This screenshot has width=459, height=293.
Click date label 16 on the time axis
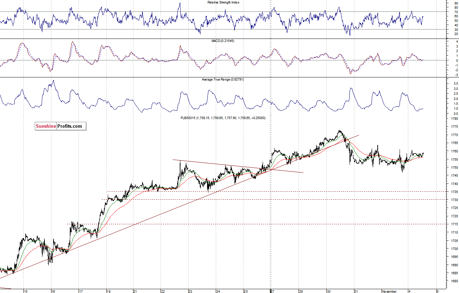point(53,291)
